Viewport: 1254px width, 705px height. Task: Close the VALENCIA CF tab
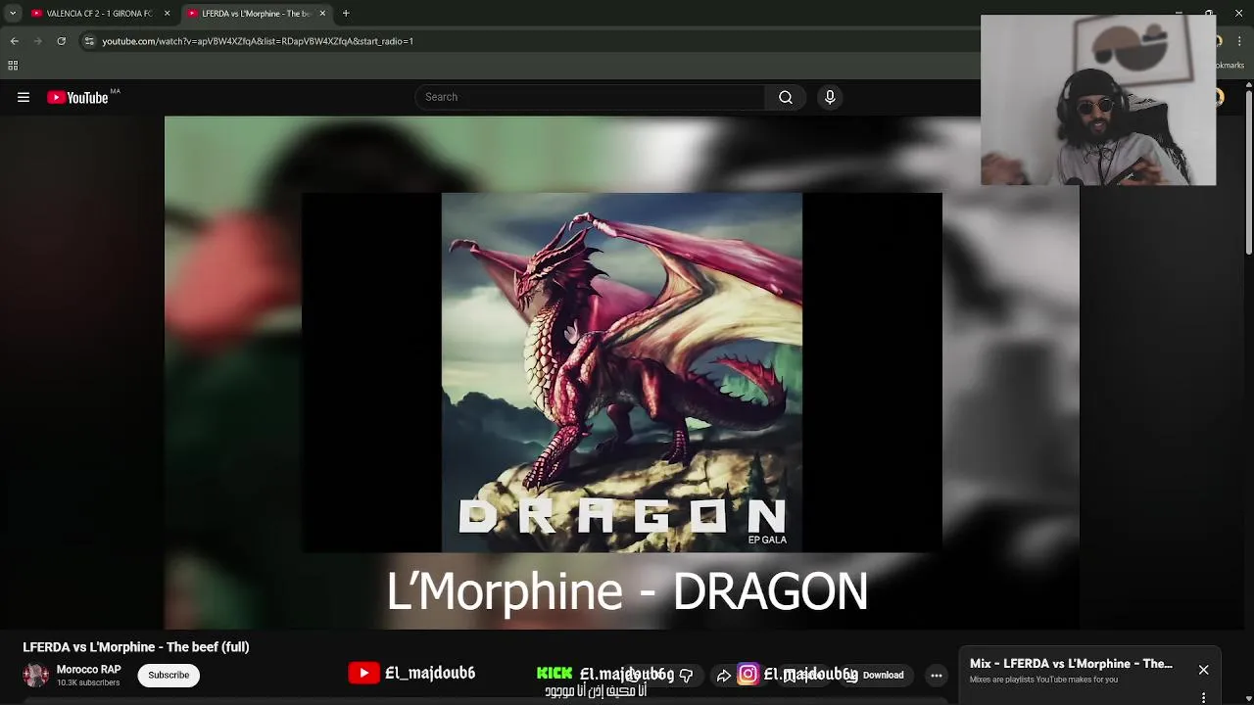click(167, 14)
